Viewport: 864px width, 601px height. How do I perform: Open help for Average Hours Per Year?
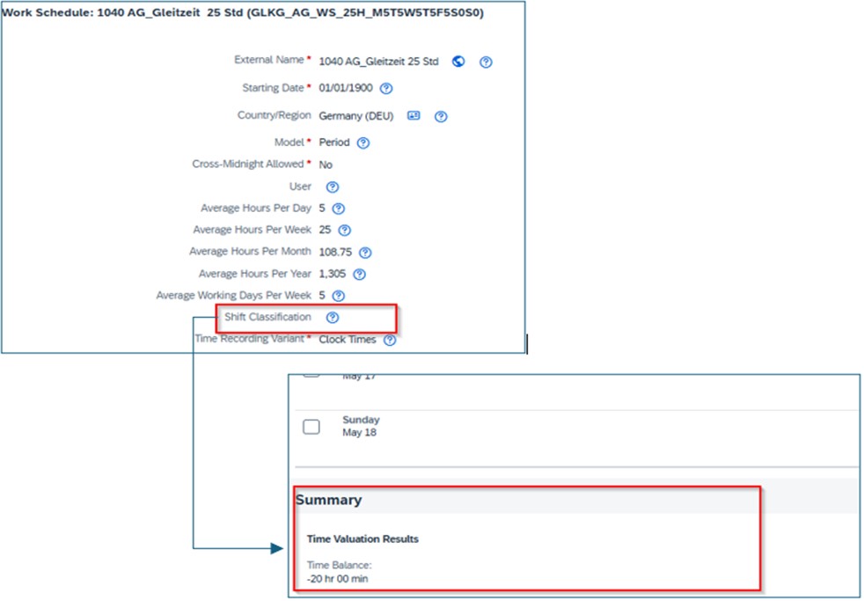tap(359, 275)
